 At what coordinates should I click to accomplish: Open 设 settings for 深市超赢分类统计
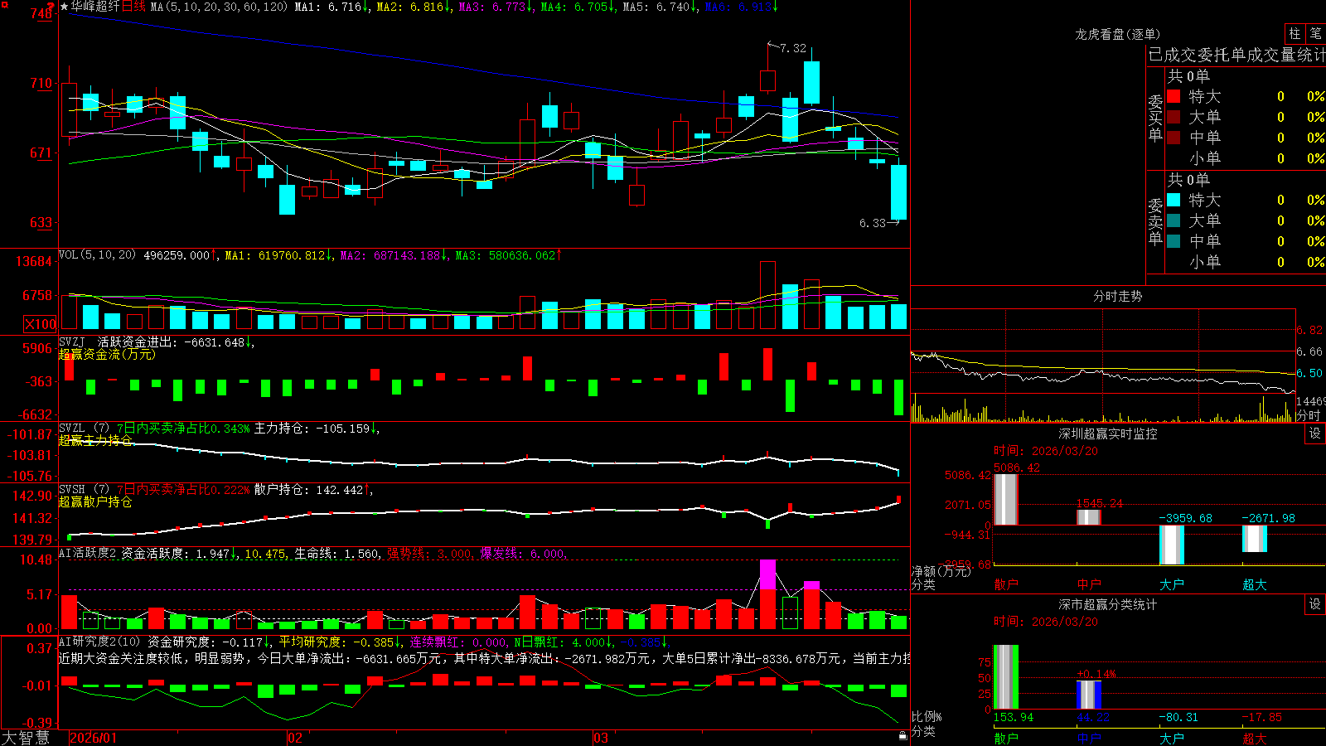1315,604
